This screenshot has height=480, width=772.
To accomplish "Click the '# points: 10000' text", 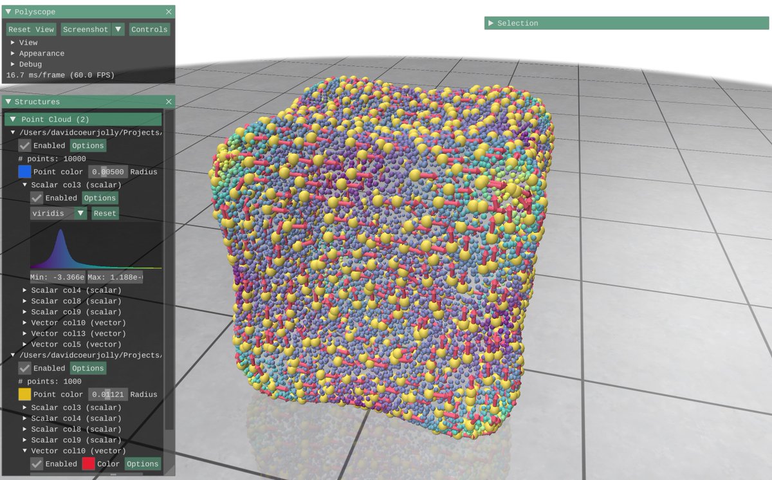I will [x=52, y=159].
